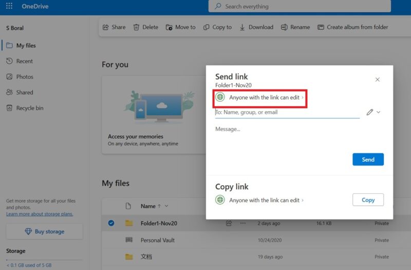Click the magnifier icon in search box
The height and width of the screenshot is (270, 411).
[x=218, y=6]
